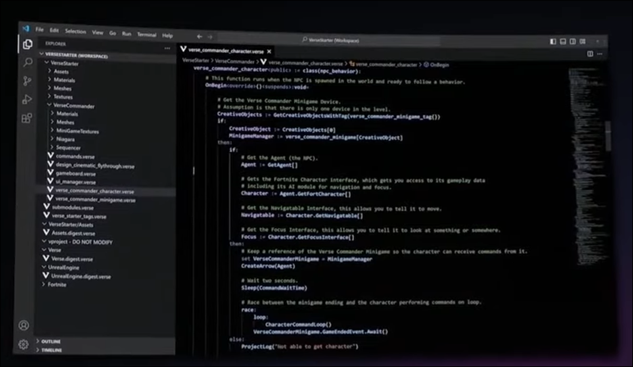
Task: Expand the Fortnite folder
Action: pos(57,285)
